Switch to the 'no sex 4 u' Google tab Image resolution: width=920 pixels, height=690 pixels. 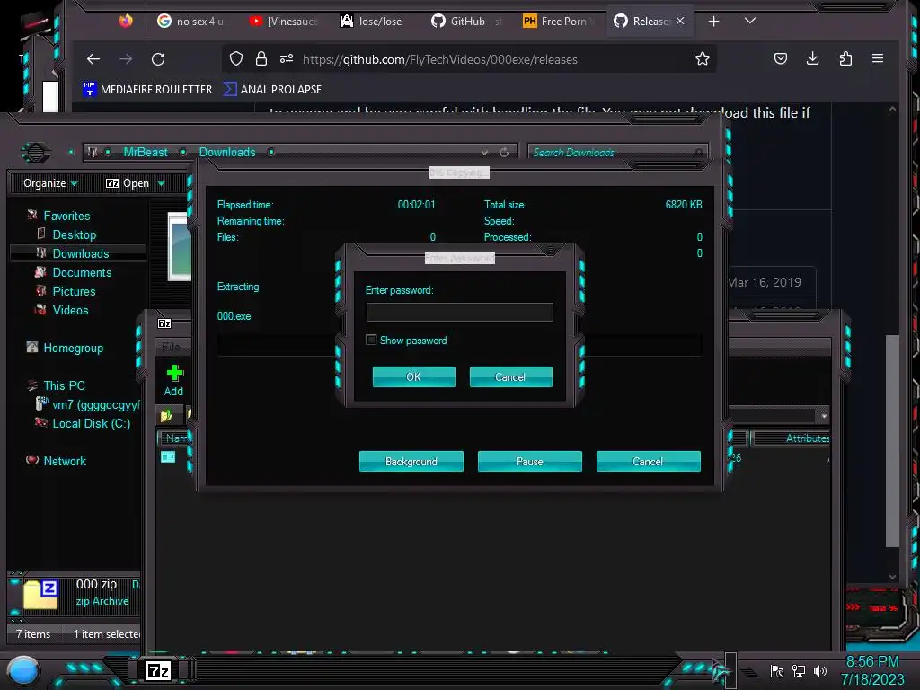pos(190,22)
